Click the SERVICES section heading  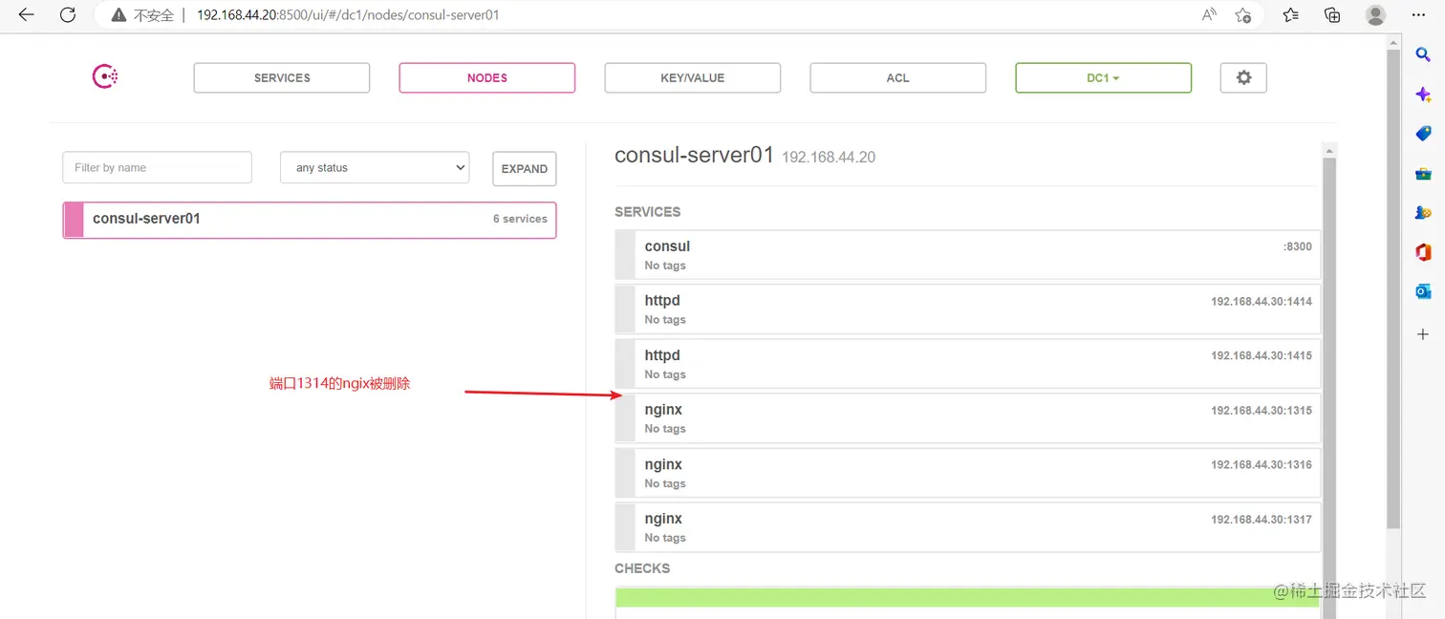(648, 212)
